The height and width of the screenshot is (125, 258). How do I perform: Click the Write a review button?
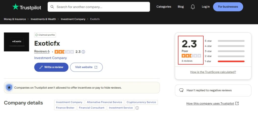pos(51,67)
